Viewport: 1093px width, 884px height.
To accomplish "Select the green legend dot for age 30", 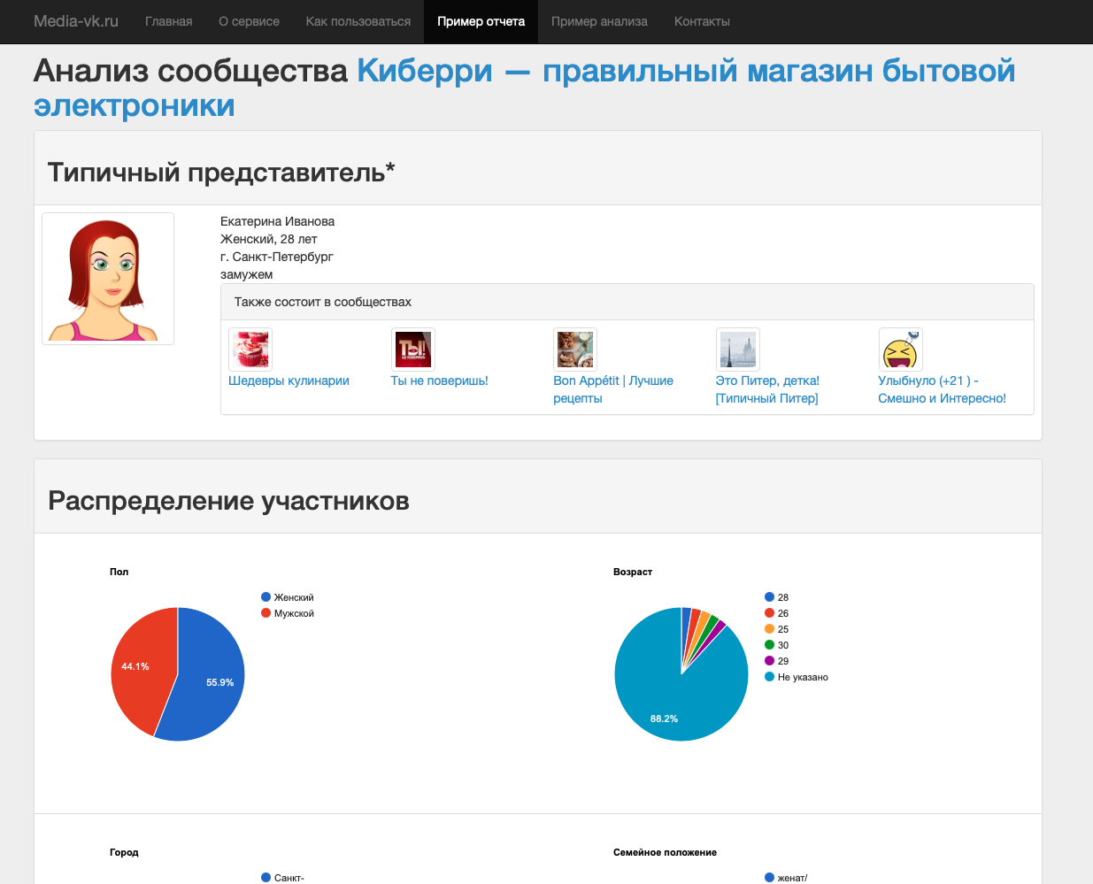I will pyautogui.click(x=769, y=645).
